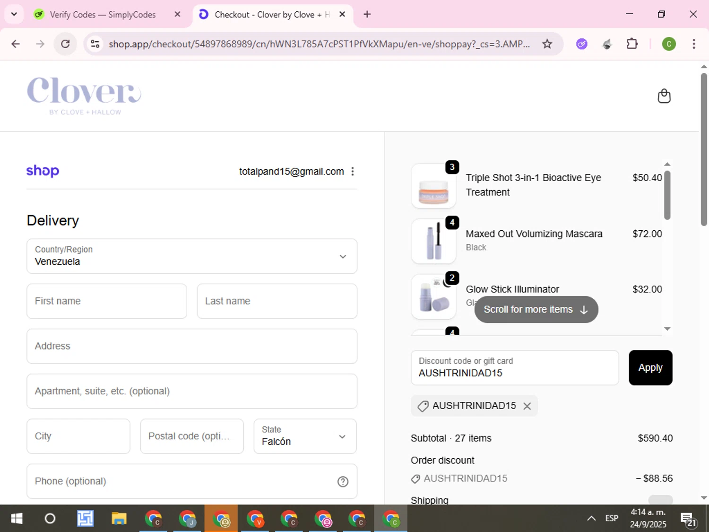Click the Discount code or gift card field

(515, 367)
